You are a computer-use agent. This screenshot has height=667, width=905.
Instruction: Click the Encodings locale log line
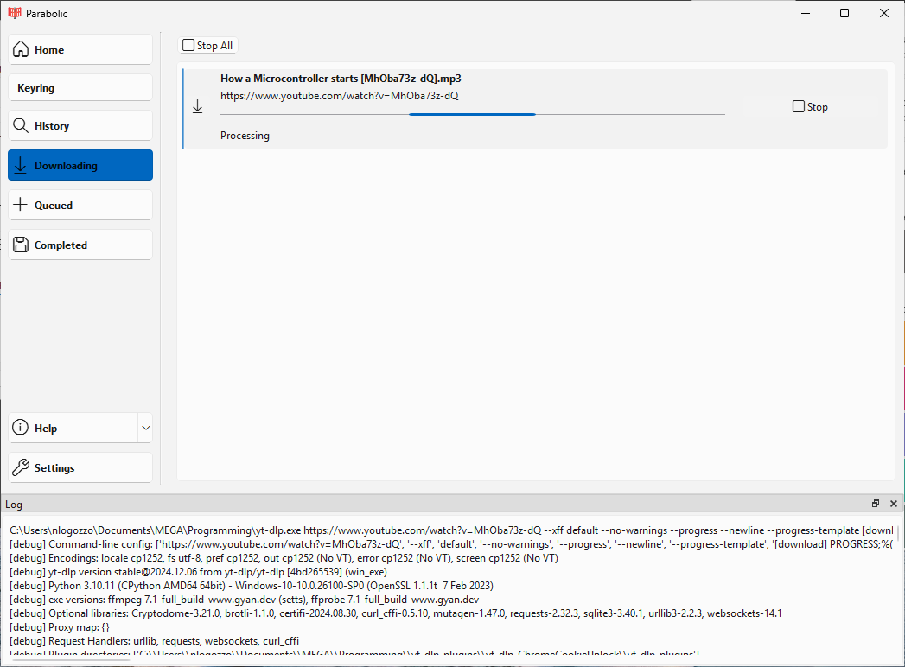pyautogui.click(x=284, y=558)
